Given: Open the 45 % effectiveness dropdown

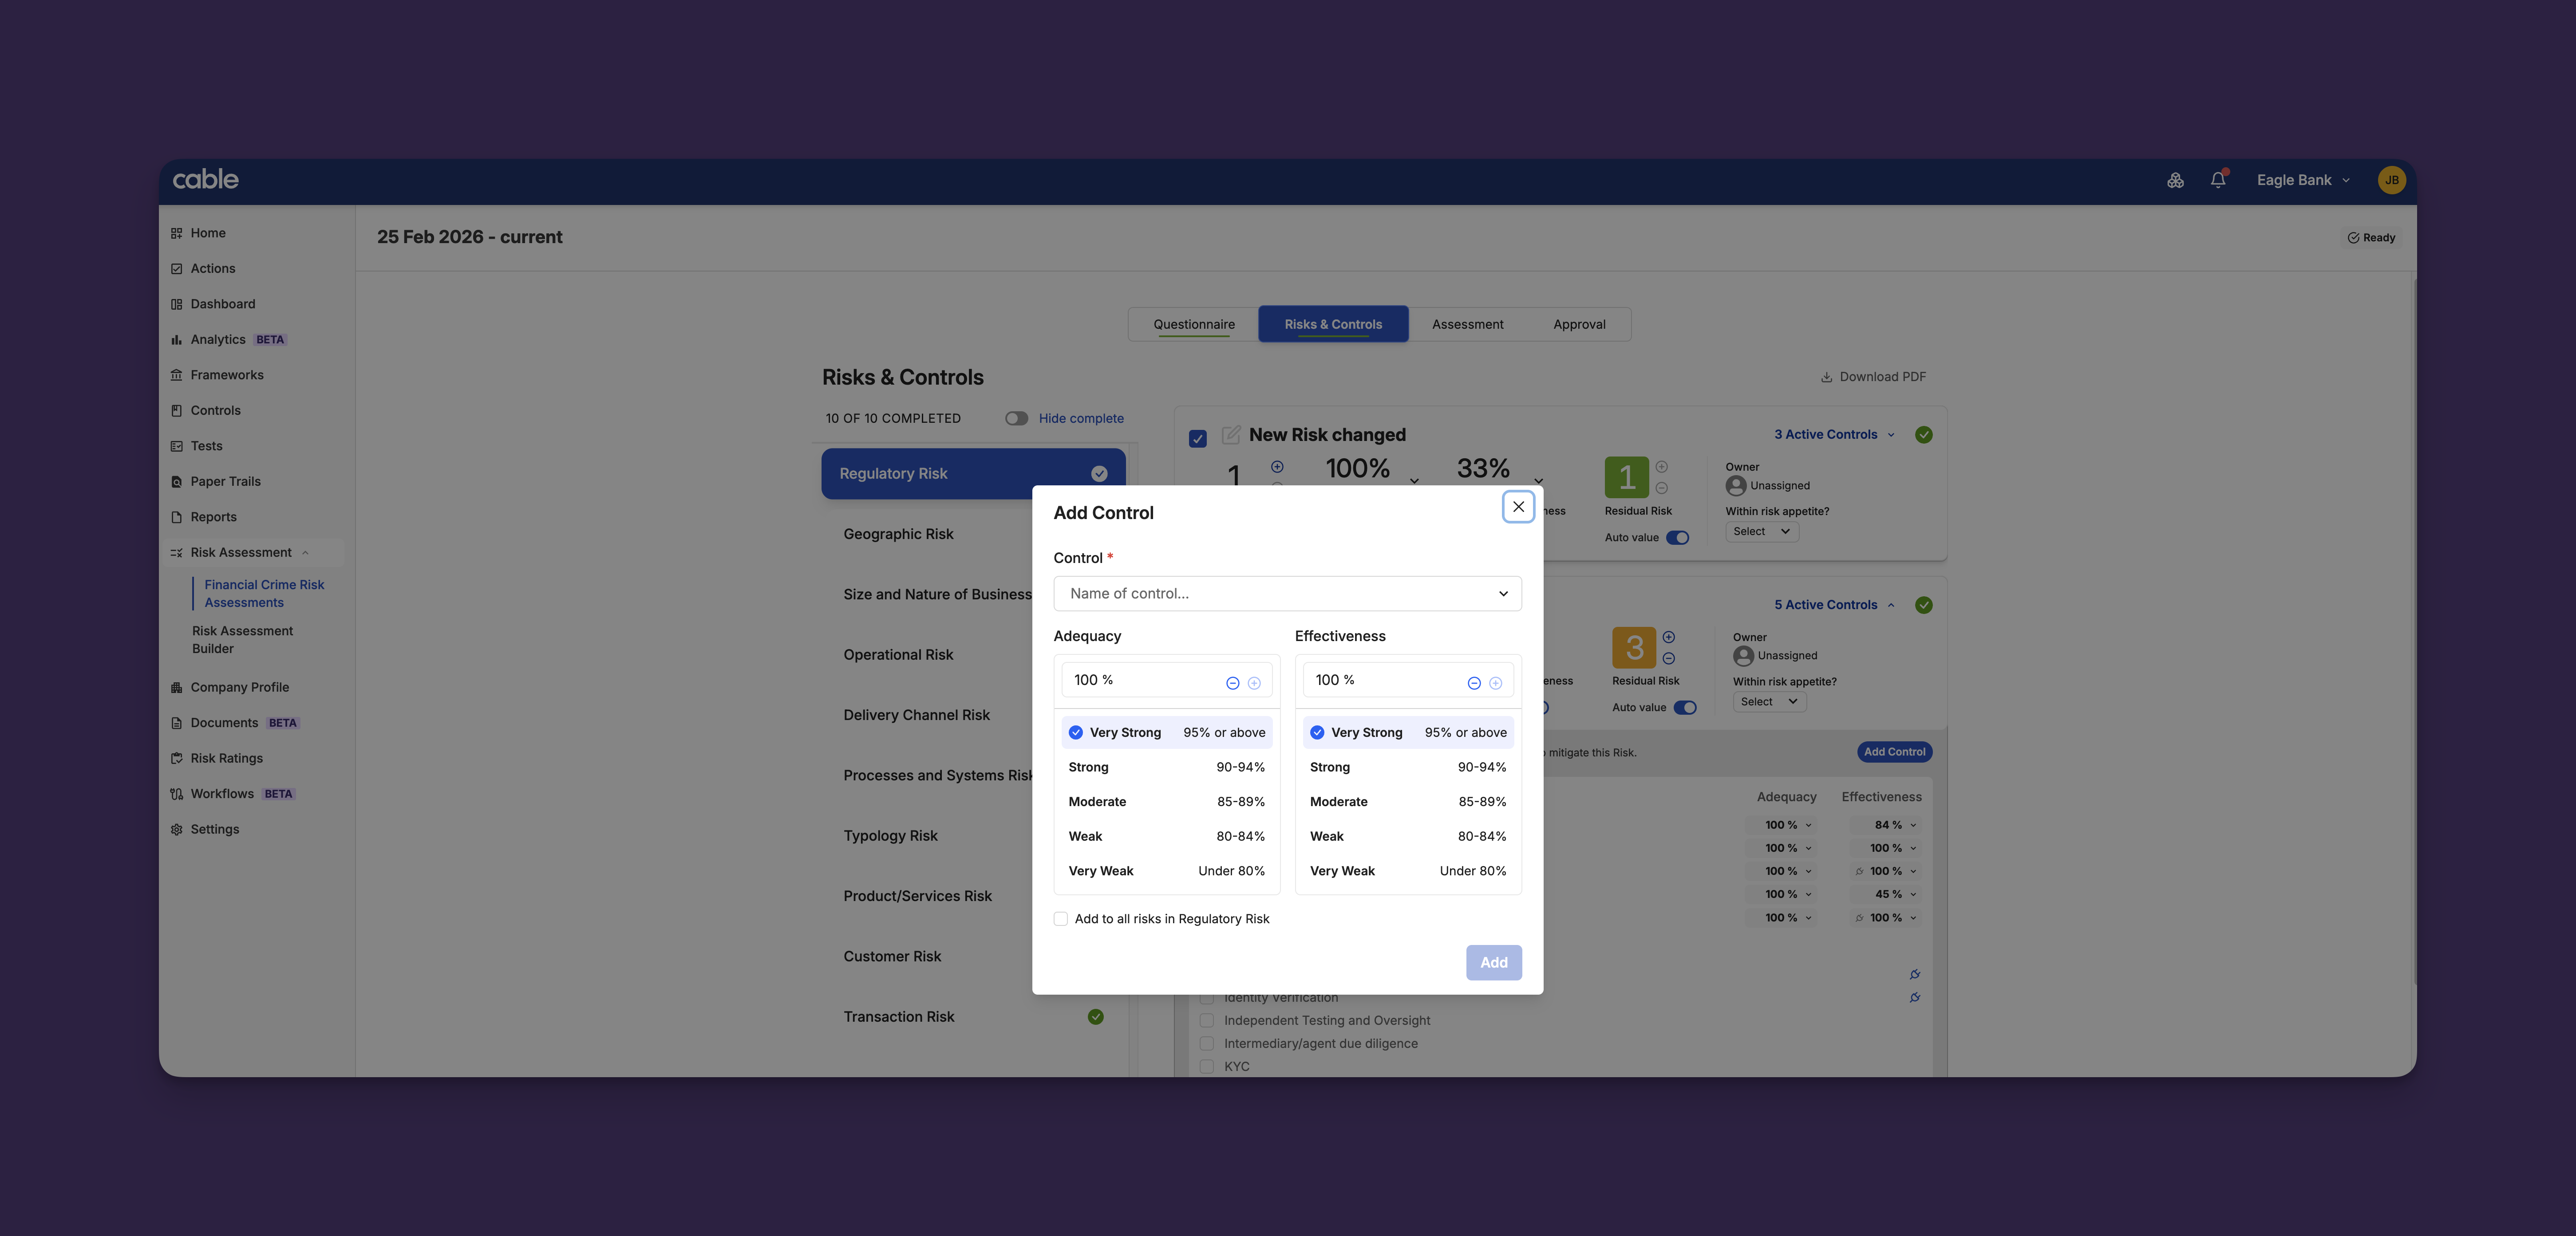Looking at the screenshot, I should pyautogui.click(x=1888, y=894).
